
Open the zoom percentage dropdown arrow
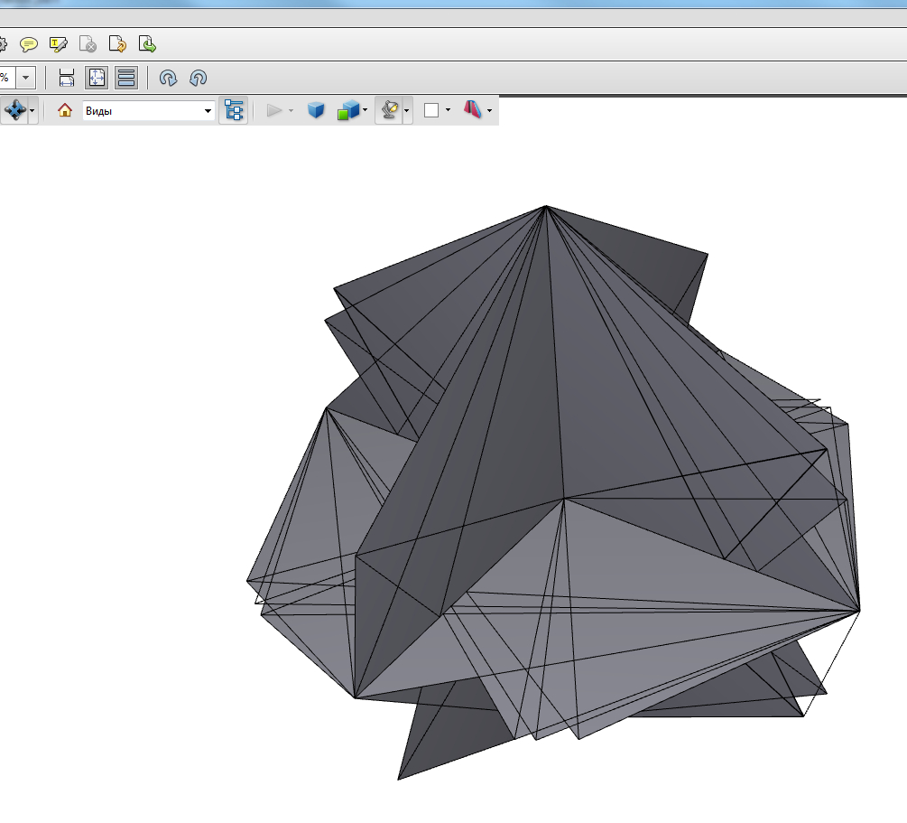coord(26,78)
